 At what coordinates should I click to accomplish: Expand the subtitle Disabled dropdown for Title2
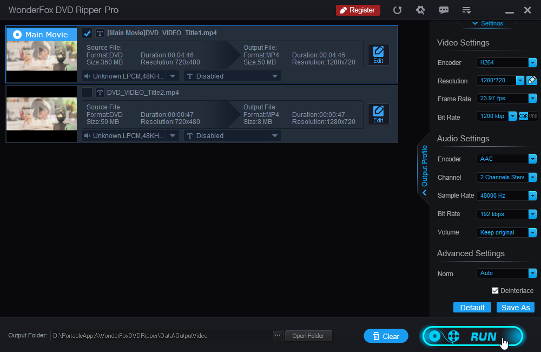pyautogui.click(x=275, y=136)
